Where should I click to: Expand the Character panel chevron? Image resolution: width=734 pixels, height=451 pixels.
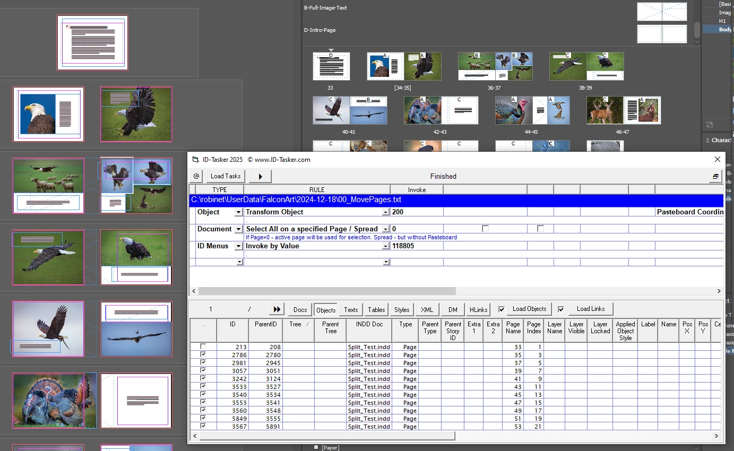tap(707, 140)
